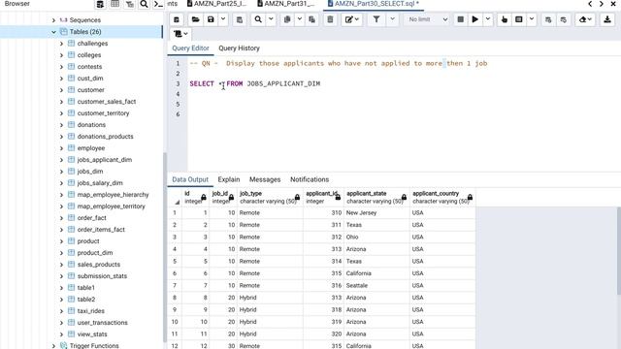Click the Delete rows trash icon
621x349 pixels.
[x=330, y=19]
